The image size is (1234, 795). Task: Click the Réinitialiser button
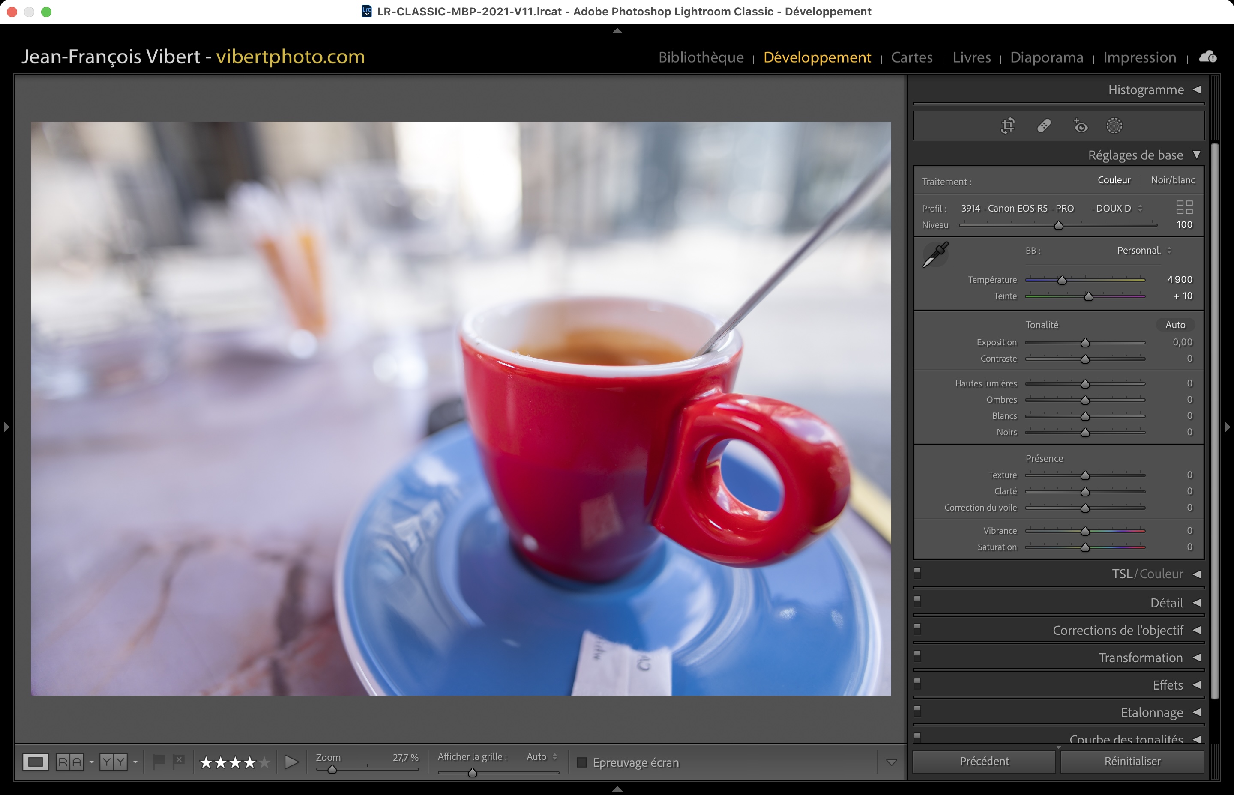[1132, 761]
